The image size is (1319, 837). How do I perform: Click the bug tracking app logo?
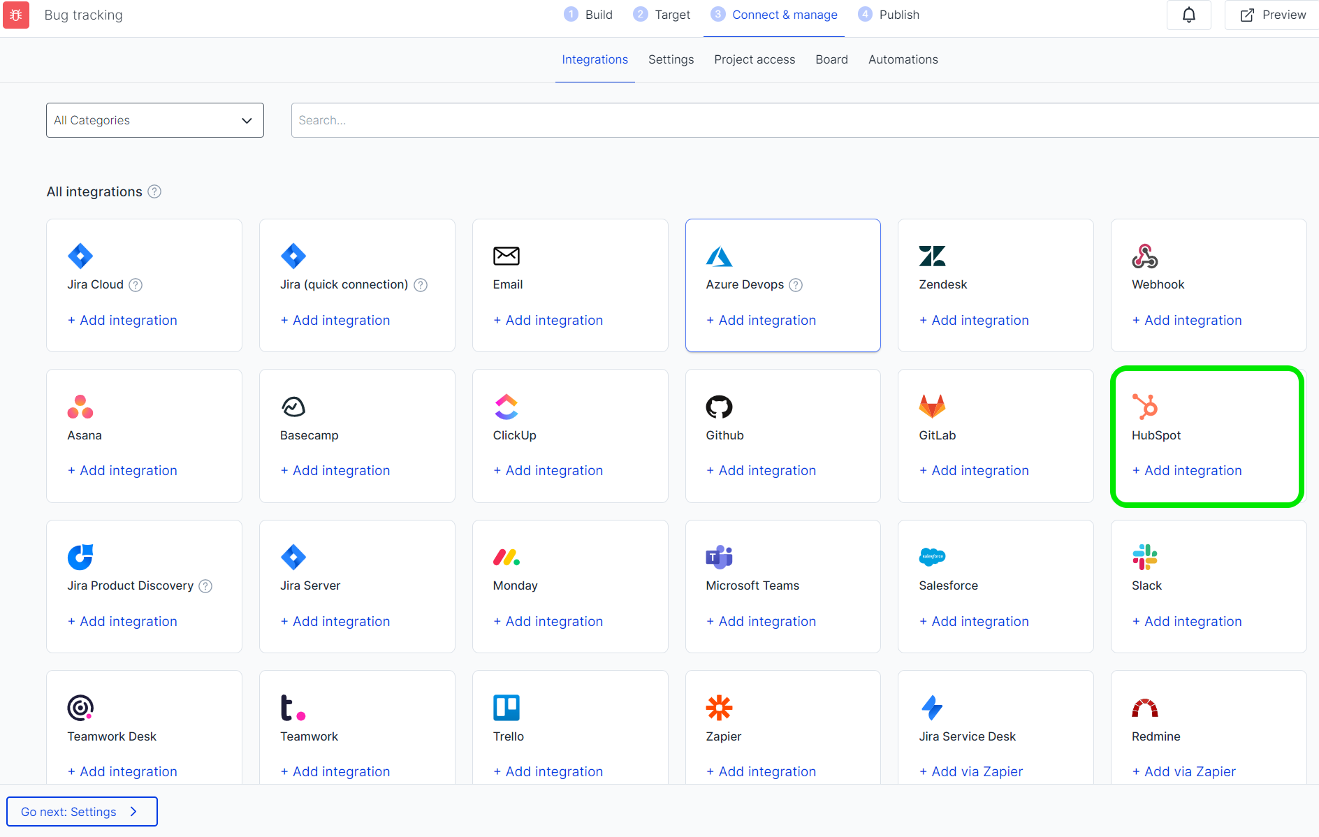click(x=16, y=15)
